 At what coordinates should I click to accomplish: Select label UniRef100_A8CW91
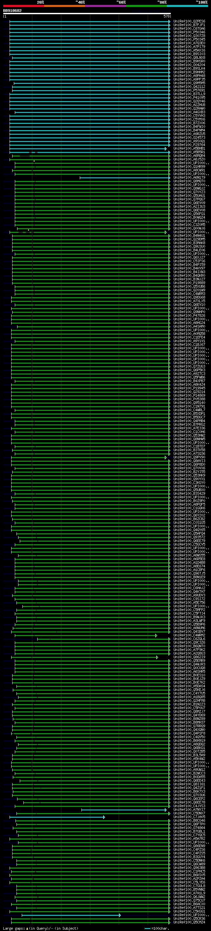[x=189, y=170]
